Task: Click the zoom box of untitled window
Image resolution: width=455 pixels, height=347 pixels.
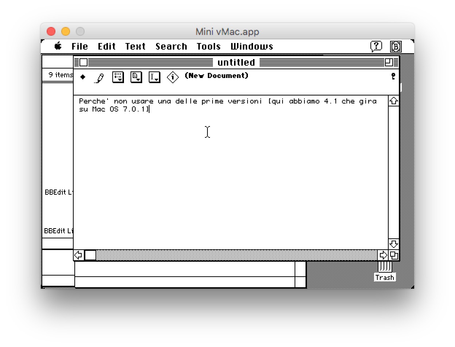Action: pos(389,62)
